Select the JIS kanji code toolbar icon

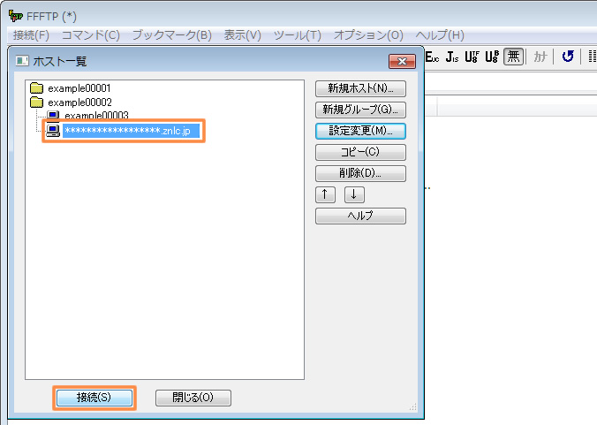(452, 57)
